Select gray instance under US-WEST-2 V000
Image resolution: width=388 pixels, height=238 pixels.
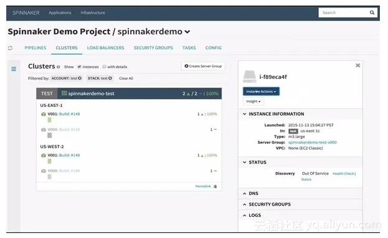[x=49, y=176]
